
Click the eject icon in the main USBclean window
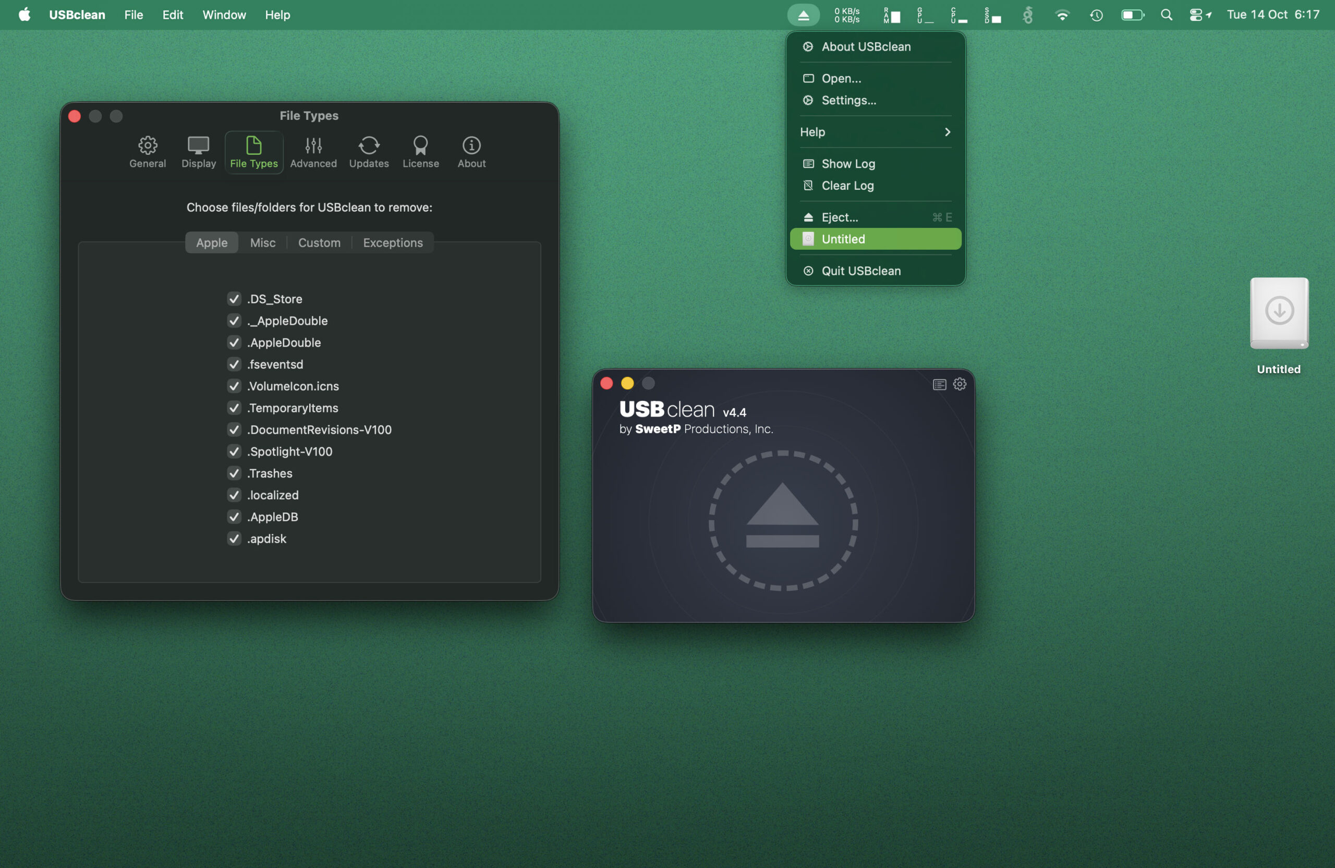click(x=783, y=521)
